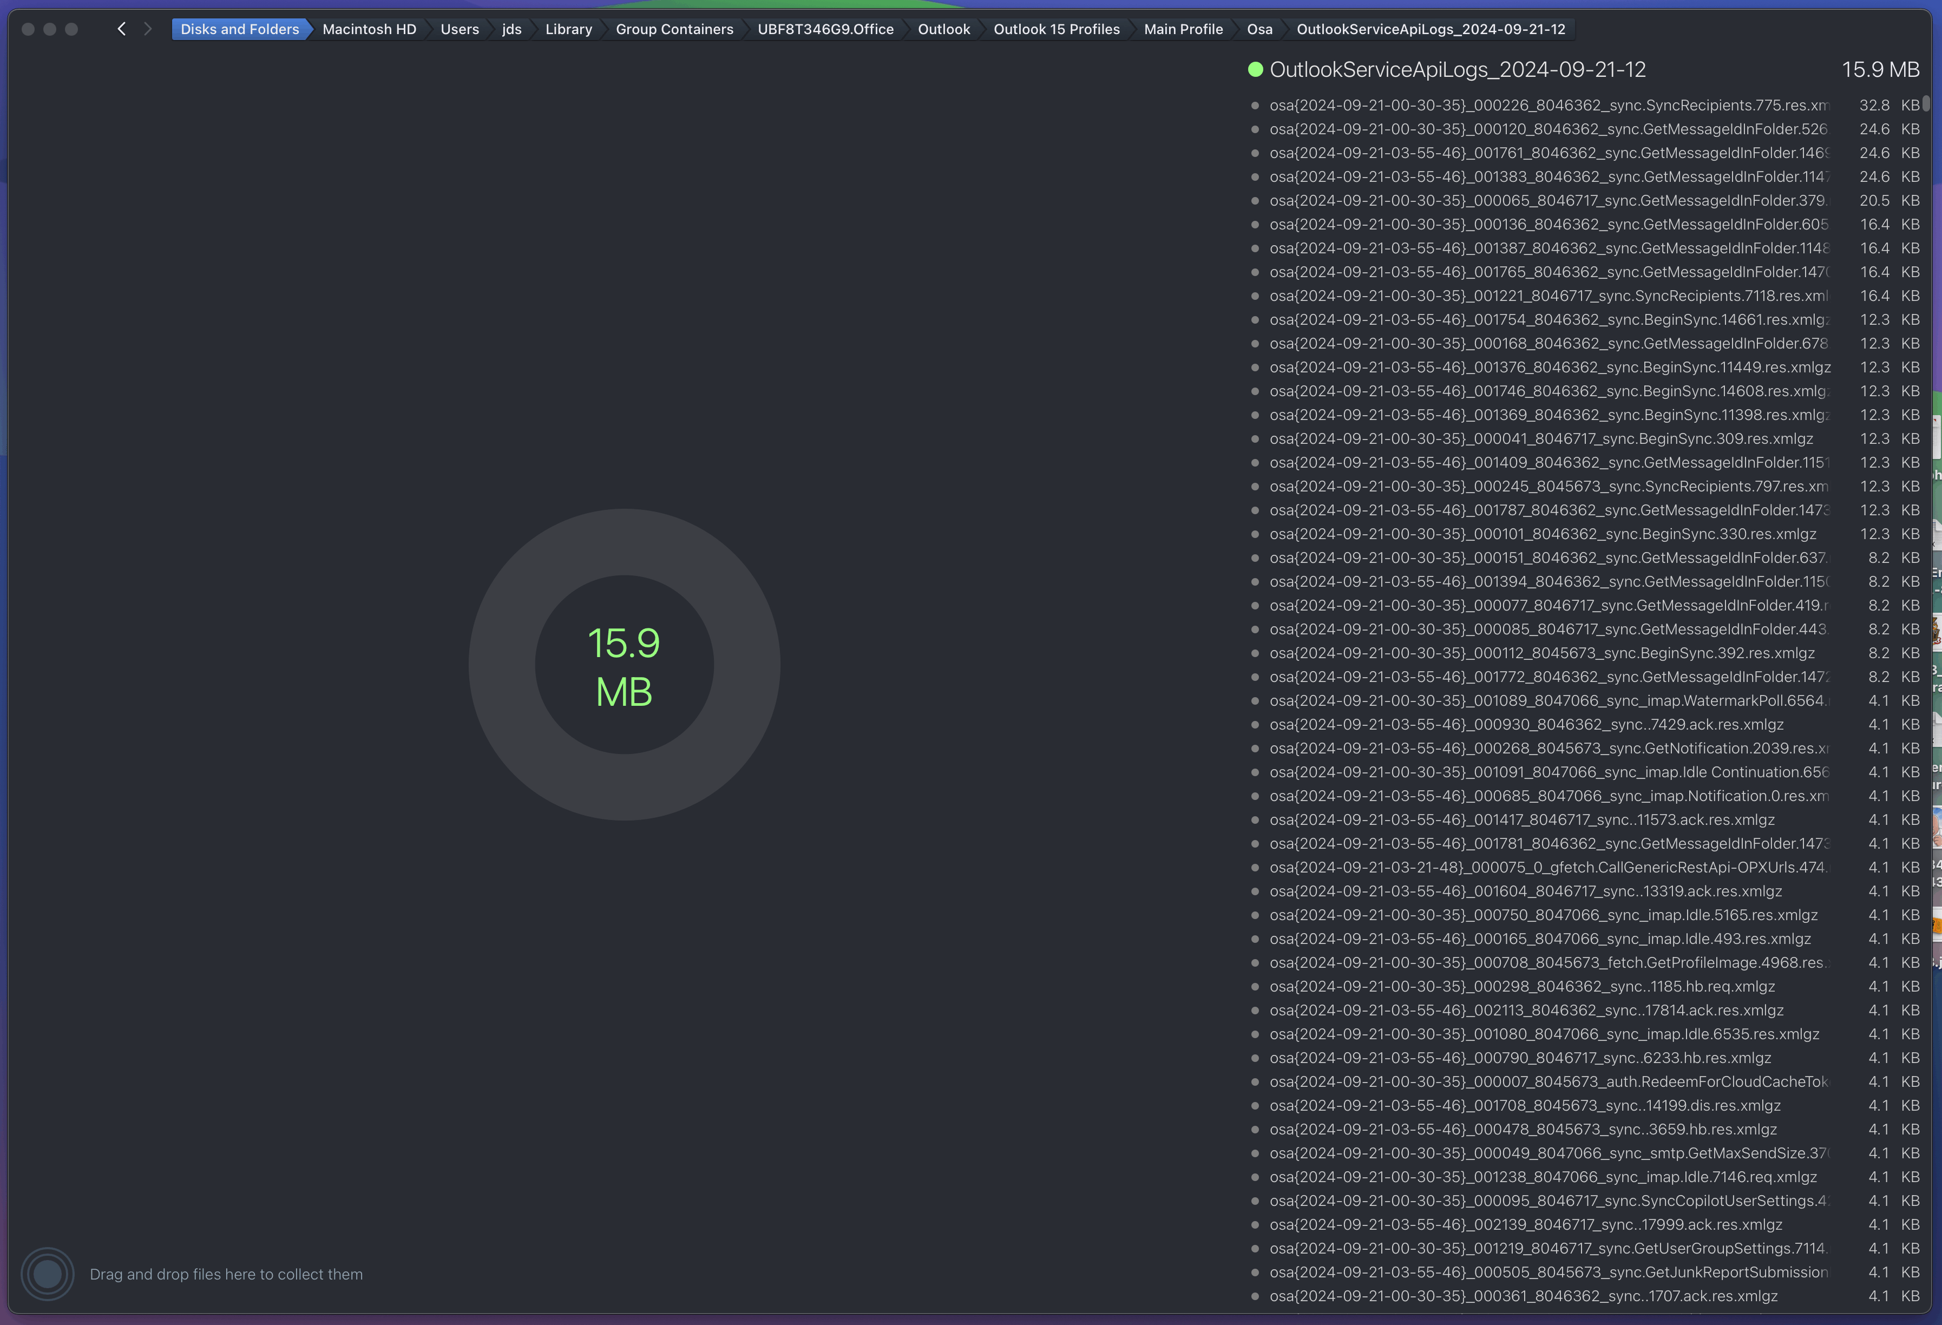Image resolution: width=1942 pixels, height=1325 pixels.
Task: Click the forward navigation arrow
Action: pos(148,29)
